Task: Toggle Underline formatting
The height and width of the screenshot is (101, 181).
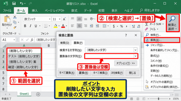Action: [x=36, y=26]
